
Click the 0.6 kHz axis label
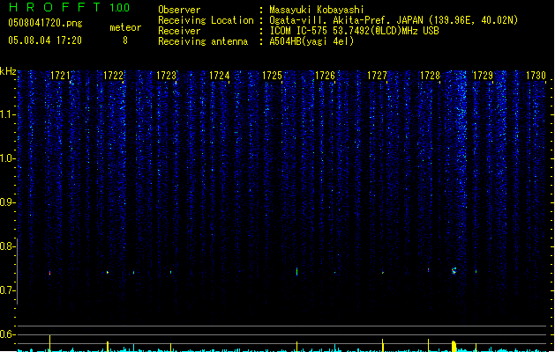point(7,334)
